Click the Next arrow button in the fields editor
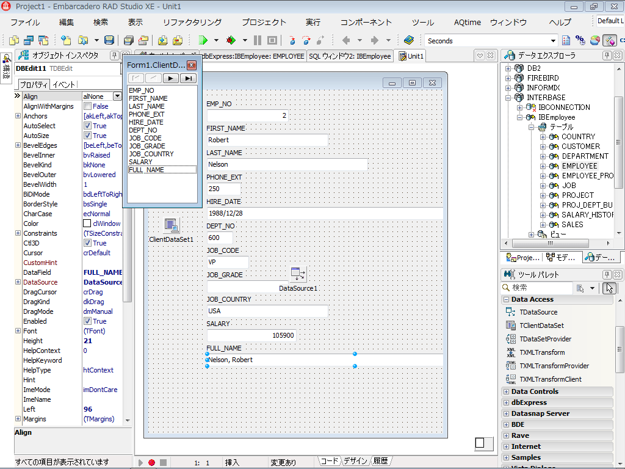This screenshot has width=625, height=469. (171, 79)
